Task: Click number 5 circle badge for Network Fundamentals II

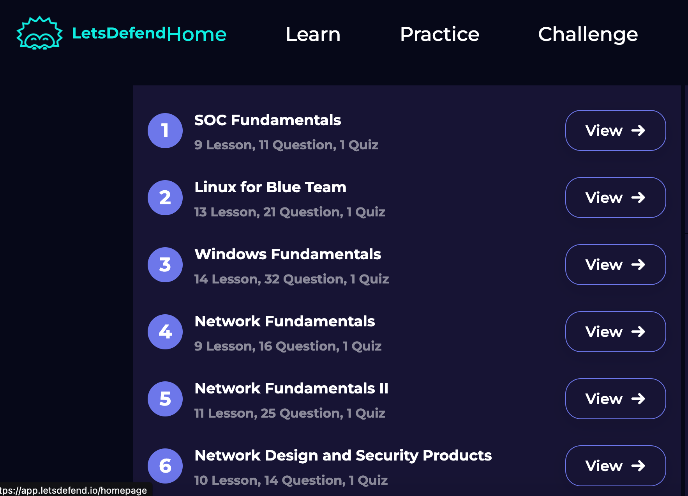Action: (x=165, y=399)
